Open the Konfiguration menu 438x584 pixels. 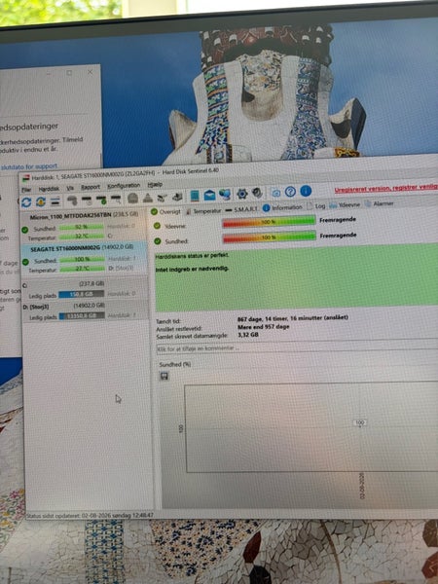[124, 186]
